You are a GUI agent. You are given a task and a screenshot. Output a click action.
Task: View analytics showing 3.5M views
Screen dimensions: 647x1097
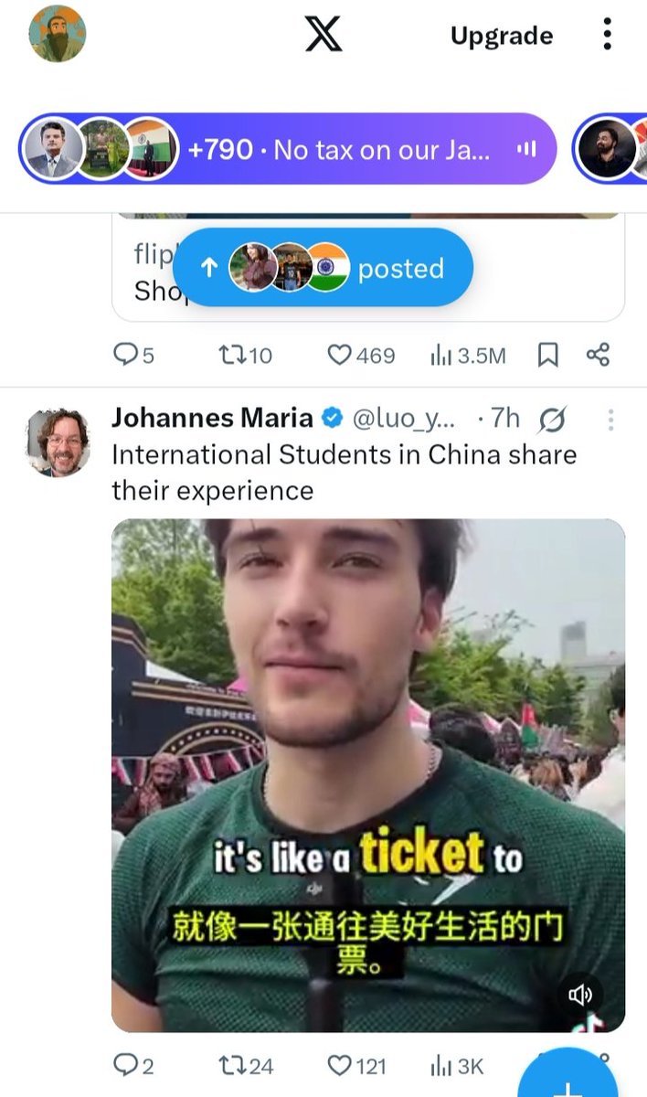pyautogui.click(x=467, y=355)
